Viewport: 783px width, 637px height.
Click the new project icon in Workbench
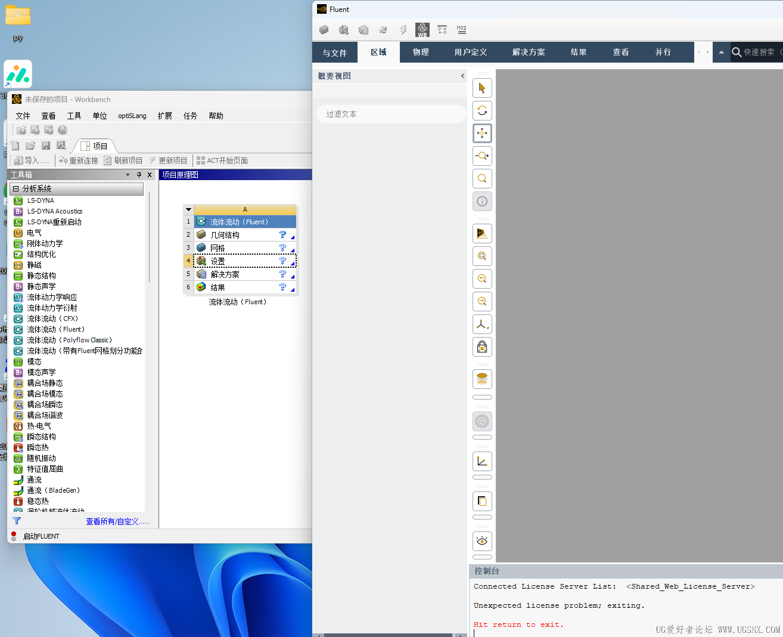click(x=15, y=146)
